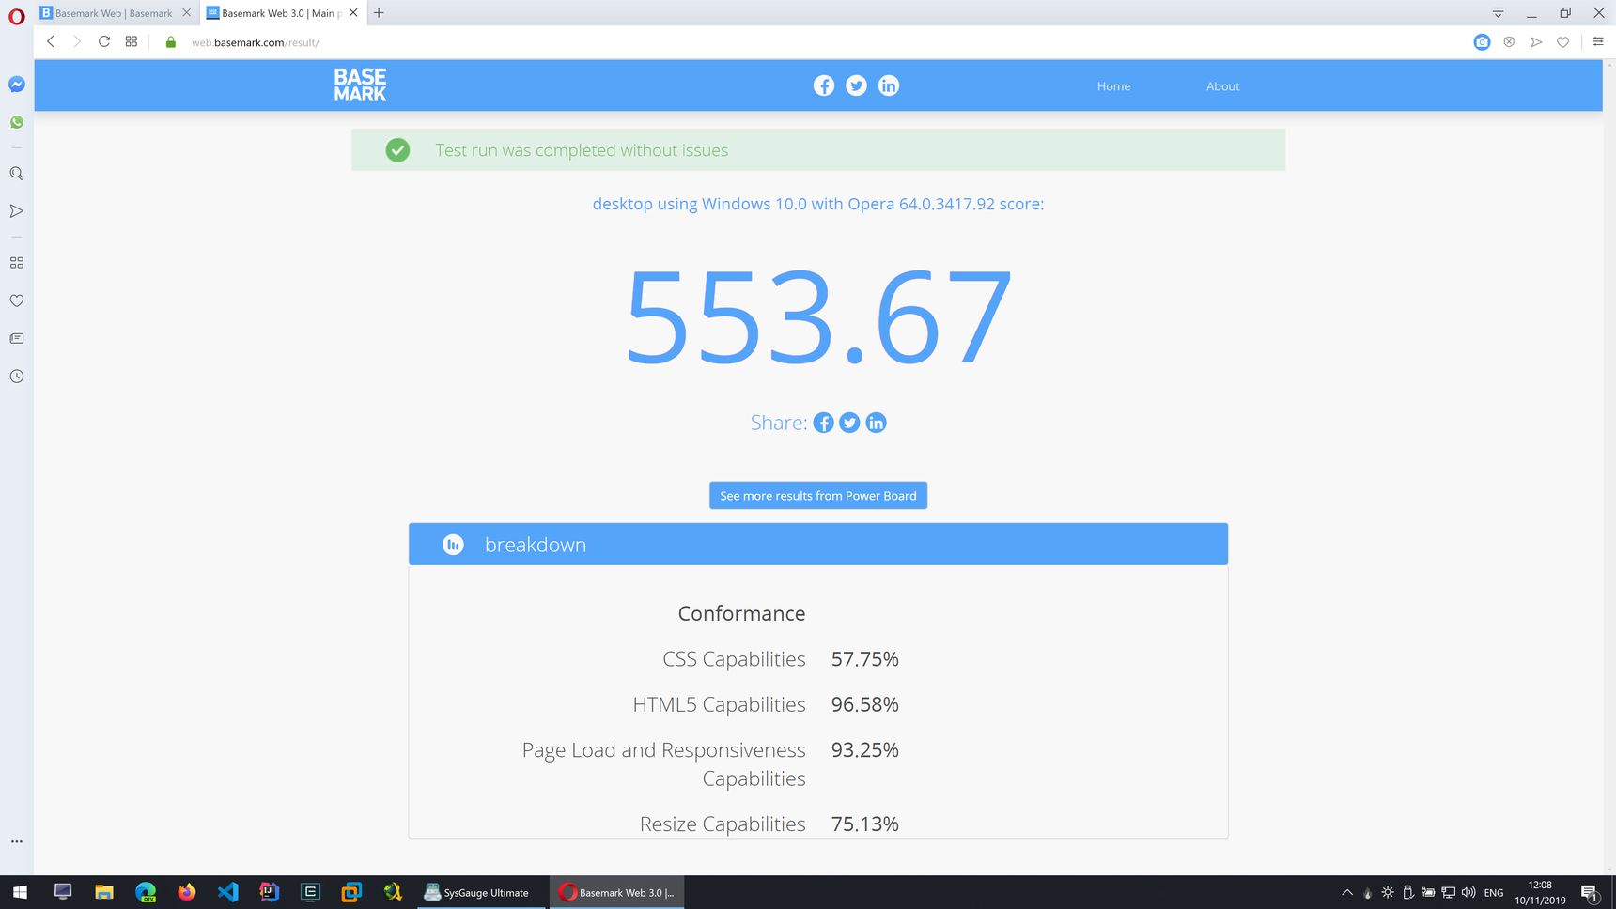Click the 96.58% HTML5 value
Screen dimensions: 1616x909
tap(865, 704)
